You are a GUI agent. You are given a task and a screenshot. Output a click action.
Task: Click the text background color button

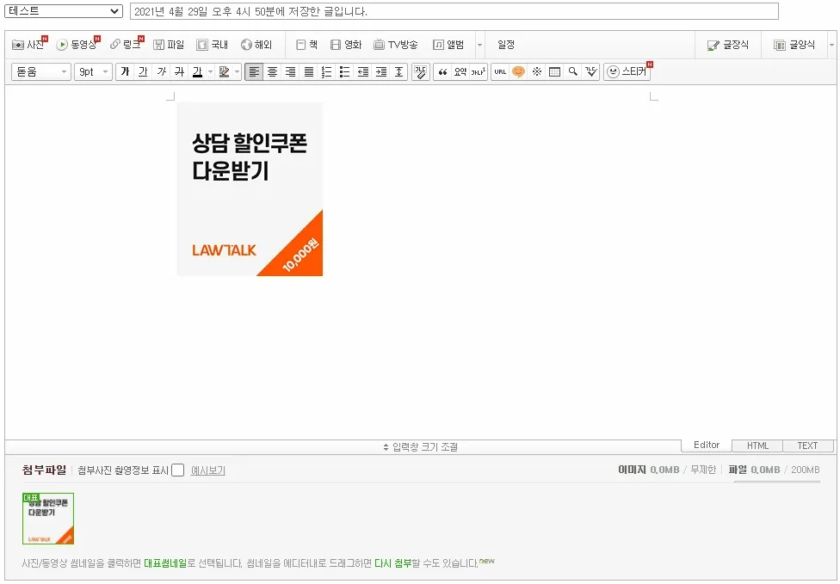(225, 71)
